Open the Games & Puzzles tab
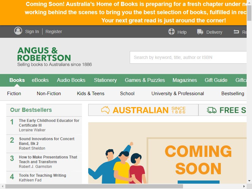Screen dimensions: 252x189 pyautogui.click(x=145, y=80)
